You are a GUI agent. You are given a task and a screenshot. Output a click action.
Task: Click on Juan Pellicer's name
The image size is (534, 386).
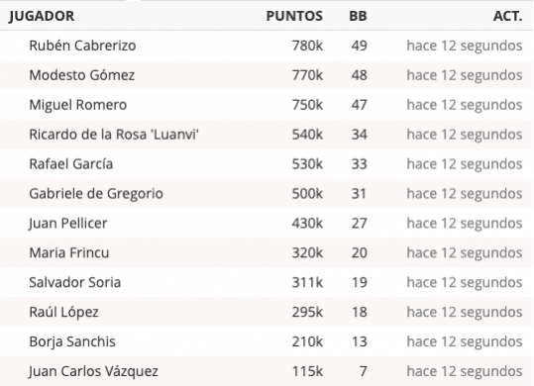[x=67, y=223]
